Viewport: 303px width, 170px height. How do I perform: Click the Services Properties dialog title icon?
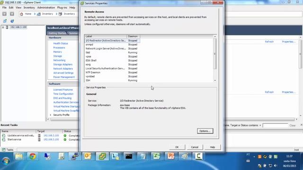(82, 3)
